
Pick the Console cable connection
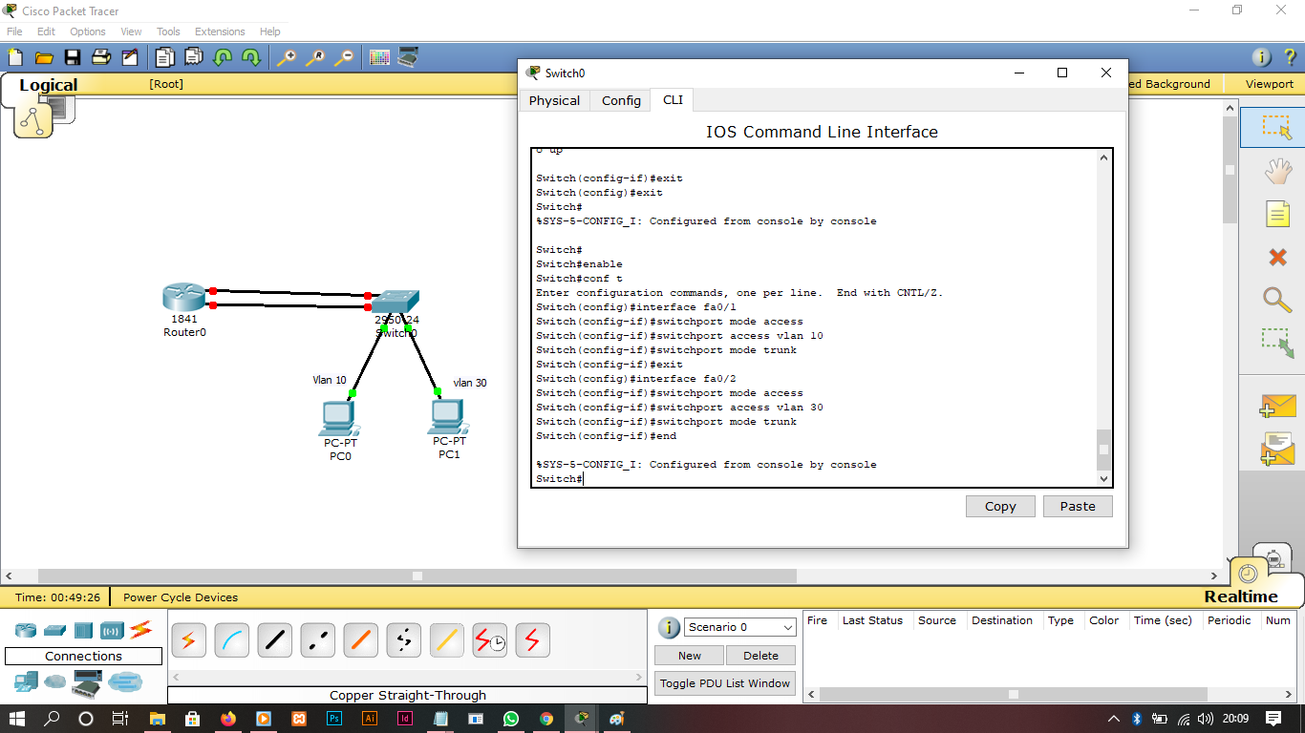[x=231, y=640]
